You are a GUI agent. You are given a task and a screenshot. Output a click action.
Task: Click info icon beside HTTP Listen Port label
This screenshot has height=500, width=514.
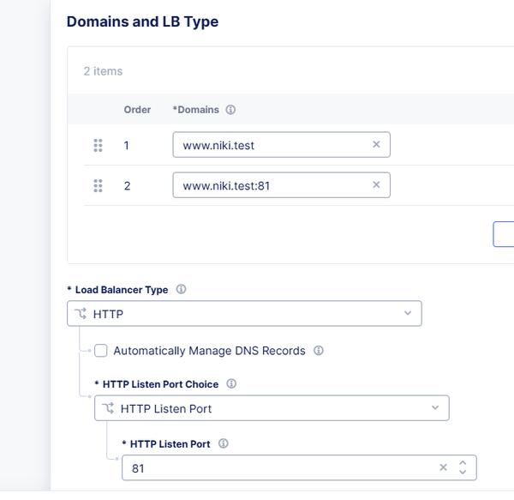(x=224, y=444)
